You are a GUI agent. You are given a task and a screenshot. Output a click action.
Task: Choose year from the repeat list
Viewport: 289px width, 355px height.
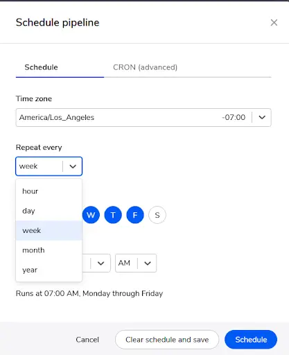click(x=49, y=270)
